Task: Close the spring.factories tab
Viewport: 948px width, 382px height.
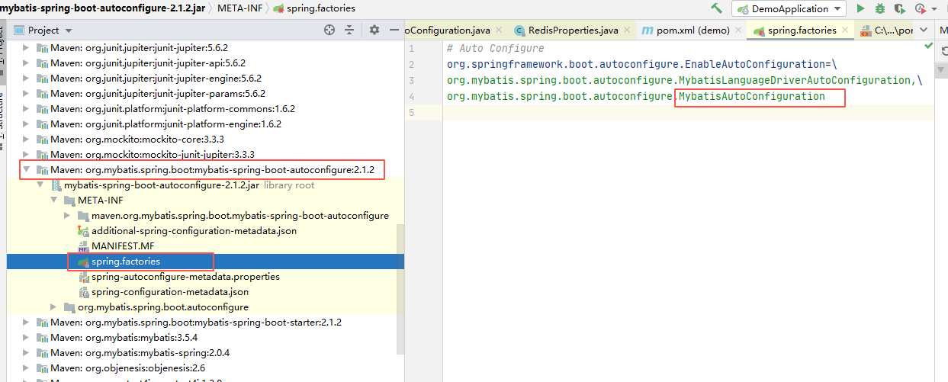Action: (846, 30)
